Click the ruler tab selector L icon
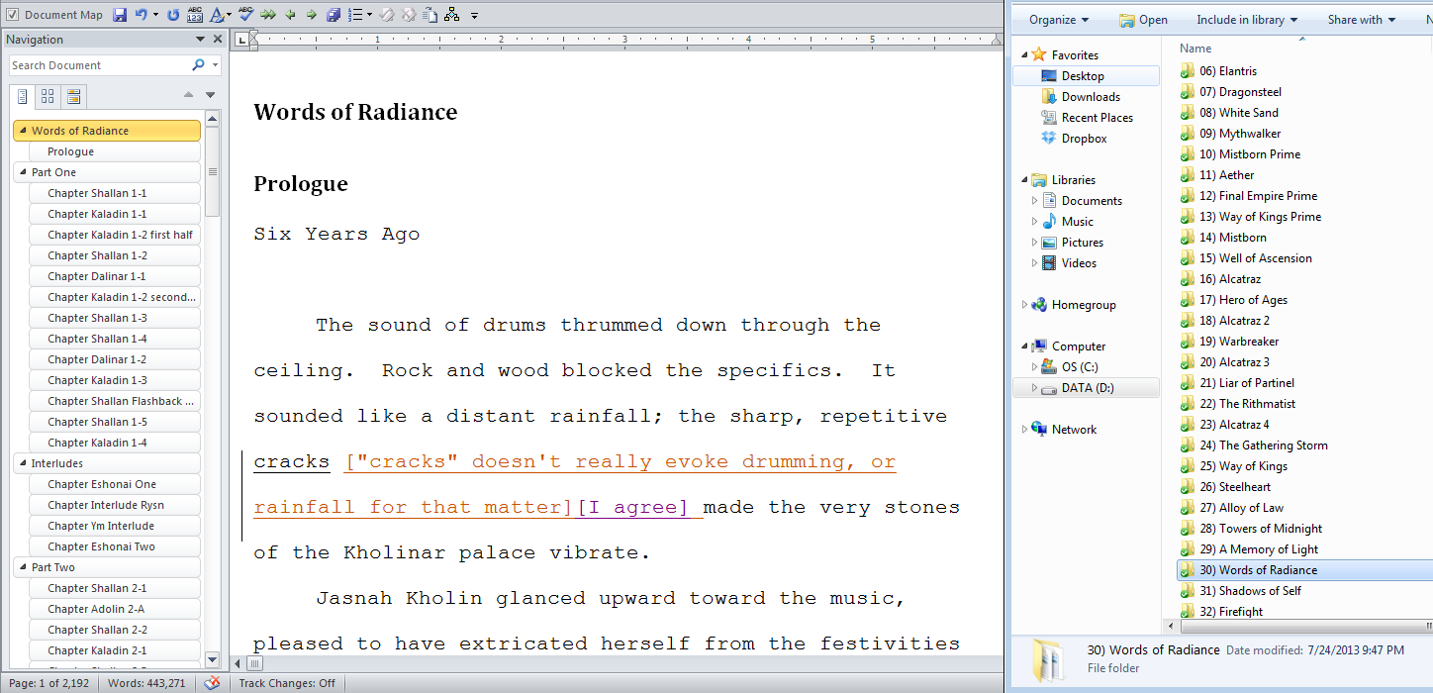This screenshot has width=1433, height=693. 241,40
